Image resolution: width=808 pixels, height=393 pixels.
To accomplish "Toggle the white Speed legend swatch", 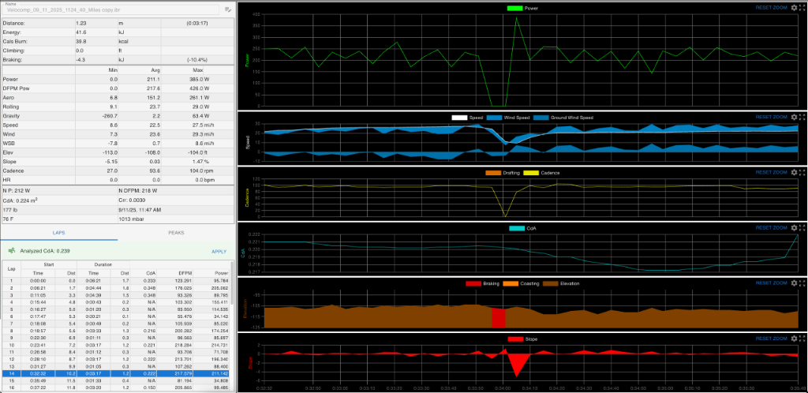I will coord(459,118).
